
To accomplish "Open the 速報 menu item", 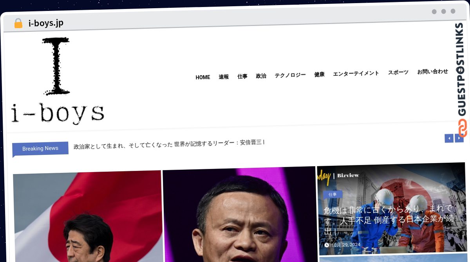I will tap(224, 77).
